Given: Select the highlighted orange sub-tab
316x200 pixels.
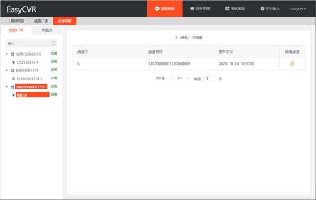Looking at the screenshot, I should point(65,21).
